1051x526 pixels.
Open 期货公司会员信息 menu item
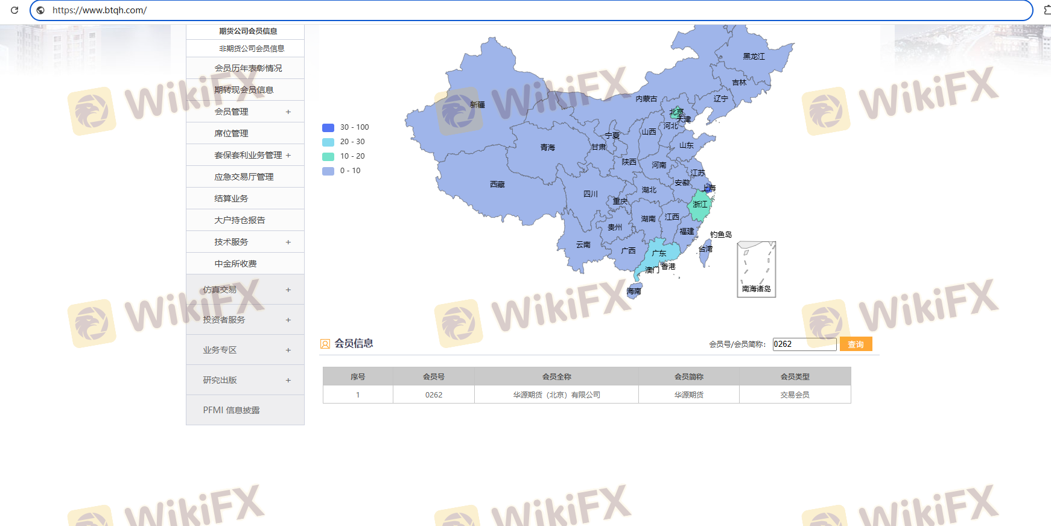(248, 31)
